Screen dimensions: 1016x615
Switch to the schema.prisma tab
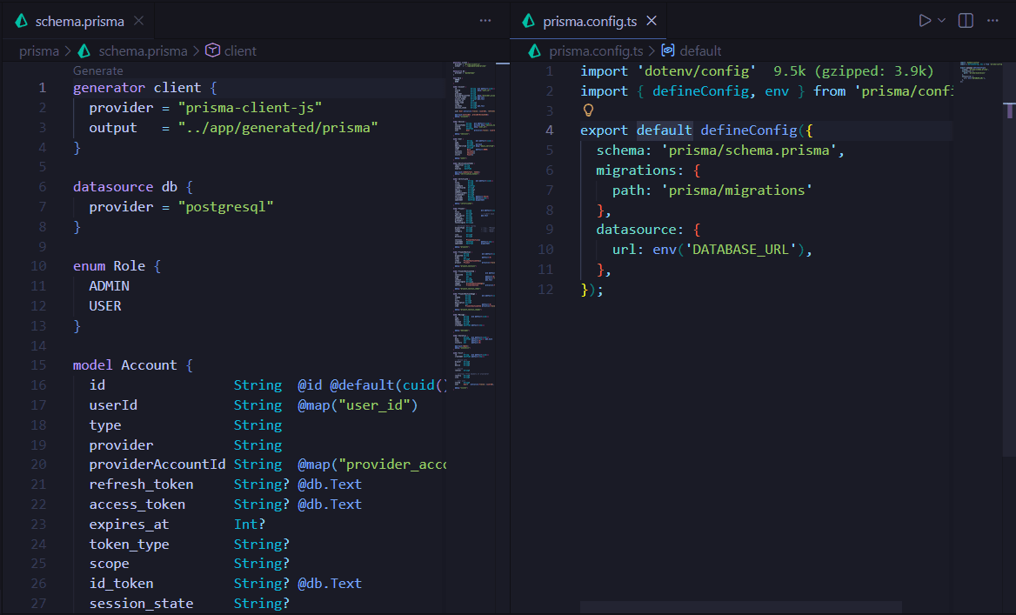[x=79, y=21]
